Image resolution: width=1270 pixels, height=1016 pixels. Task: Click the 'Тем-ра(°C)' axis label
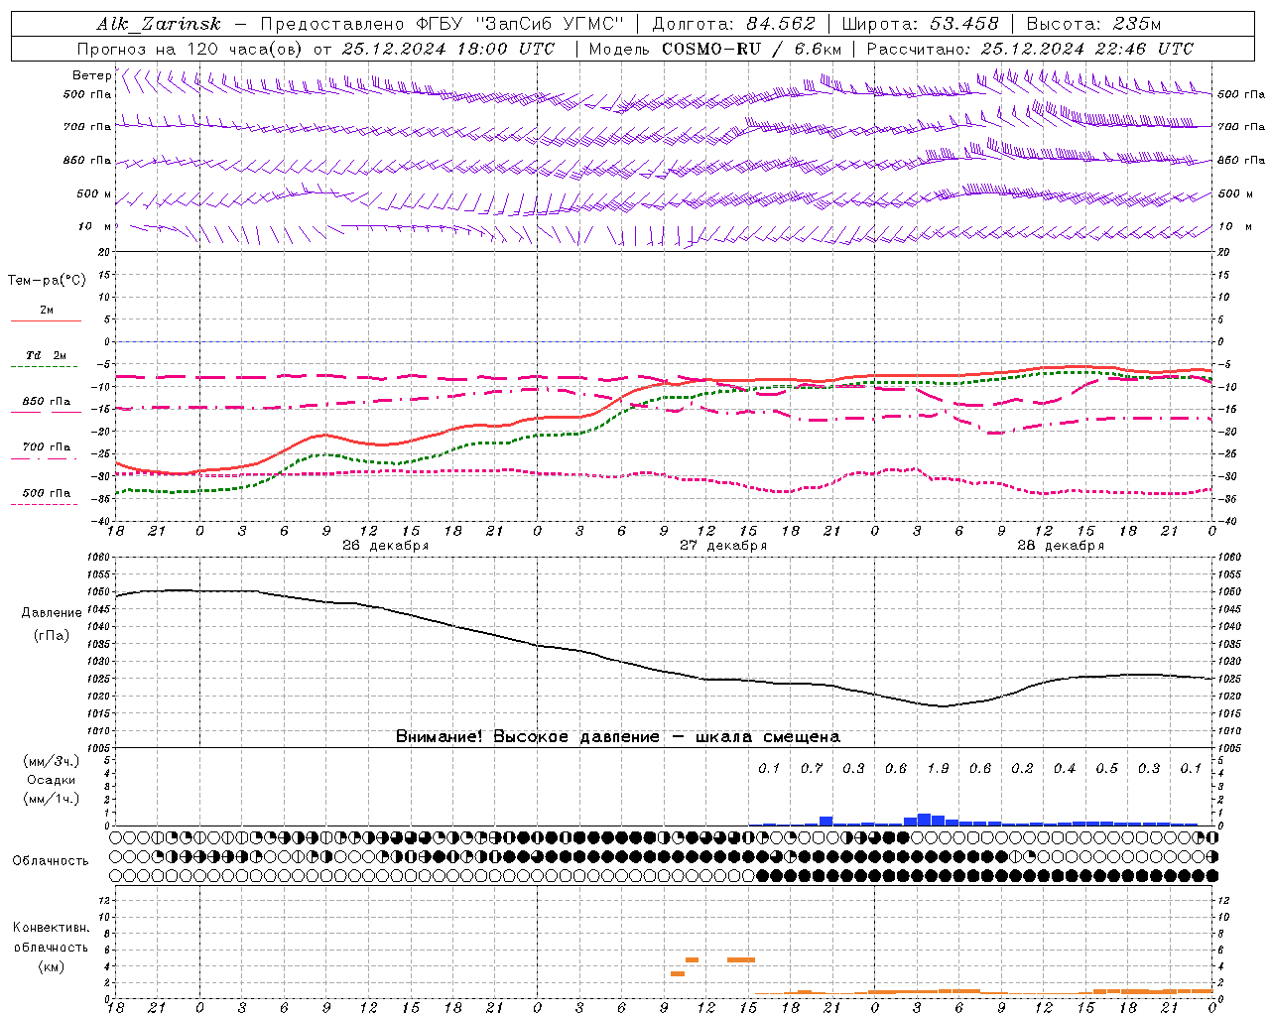(47, 281)
